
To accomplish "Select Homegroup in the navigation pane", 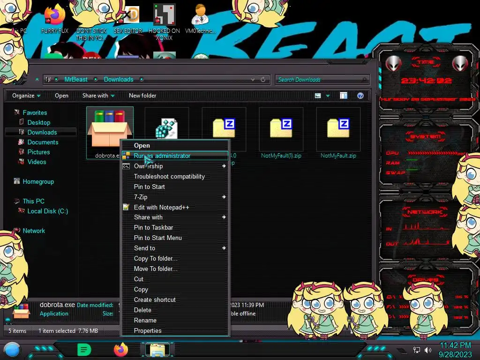I will [x=38, y=181].
